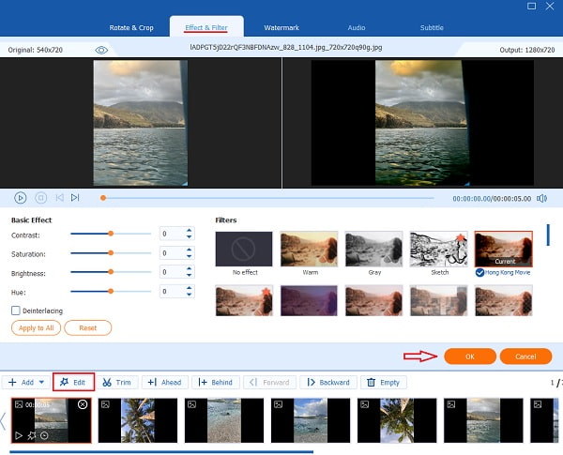Click the Play button in preview controls
The width and height of the screenshot is (563, 455).
[20, 198]
